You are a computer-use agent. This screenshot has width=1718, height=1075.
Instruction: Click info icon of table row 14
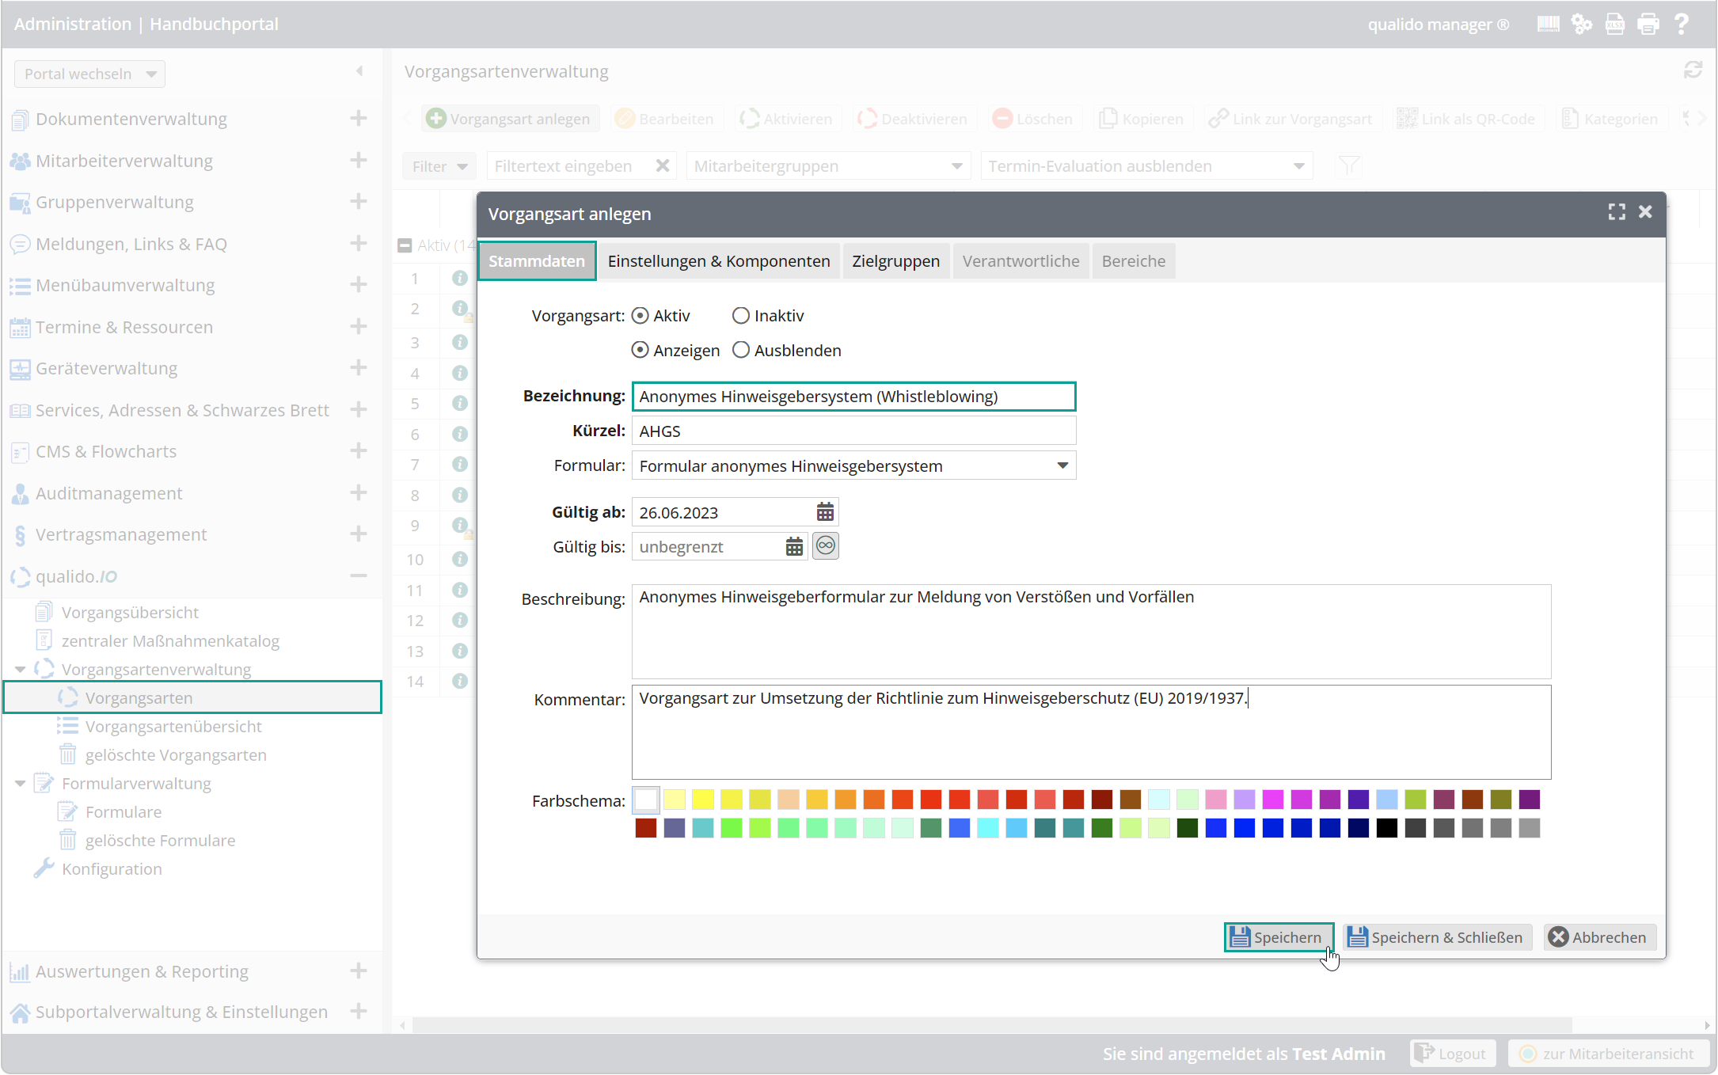point(460,681)
